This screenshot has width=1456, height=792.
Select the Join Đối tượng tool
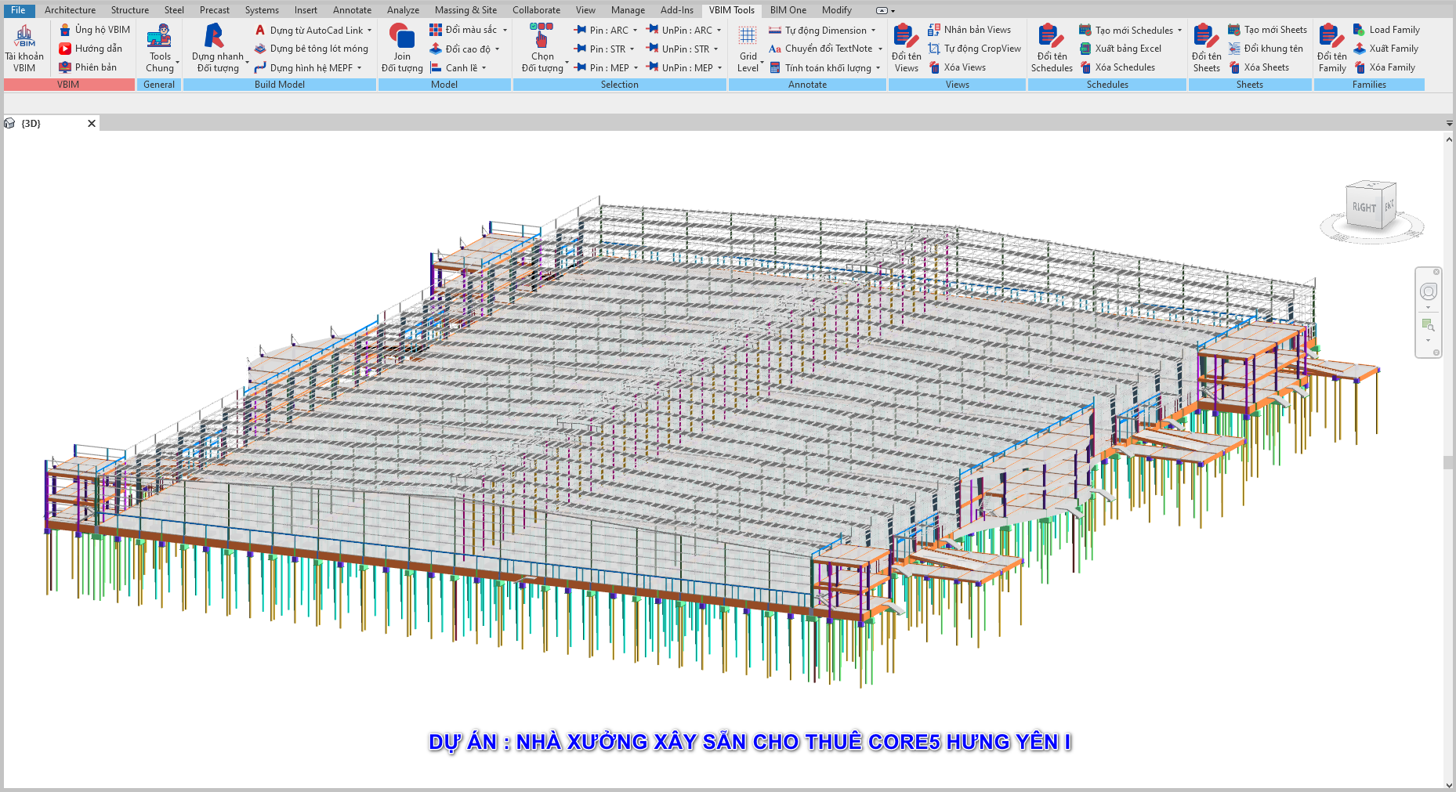tap(402, 36)
